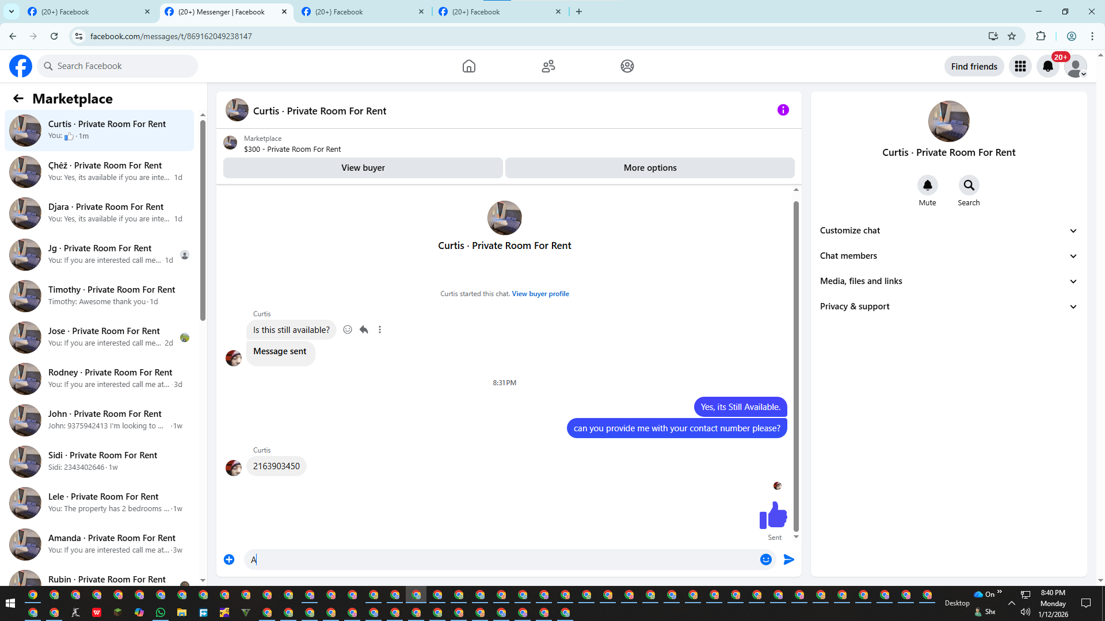The width and height of the screenshot is (1105, 621).
Task: Open the notifications bell
Action: coord(1047,66)
